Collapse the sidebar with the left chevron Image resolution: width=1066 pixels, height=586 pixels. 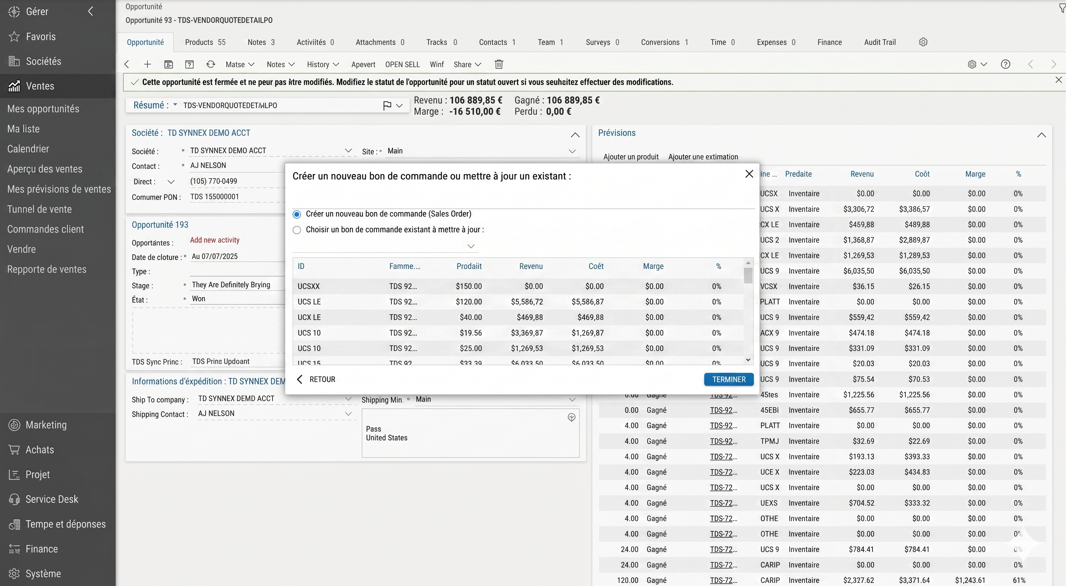[91, 11]
